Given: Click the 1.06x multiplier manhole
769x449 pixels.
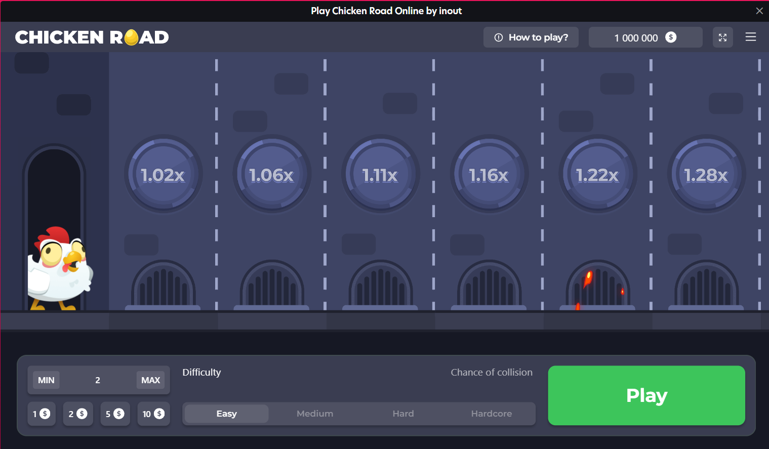Looking at the screenshot, I should coord(272,174).
